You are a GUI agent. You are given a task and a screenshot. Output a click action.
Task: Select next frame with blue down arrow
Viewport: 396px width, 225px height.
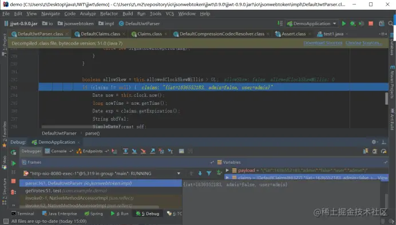[x=200, y=173]
